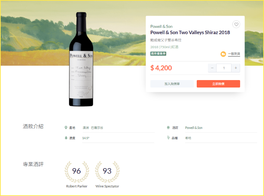The height and width of the screenshot is (196, 264).
Task: Click the Wine Spectator 93 score badge
Action: [x=107, y=171]
